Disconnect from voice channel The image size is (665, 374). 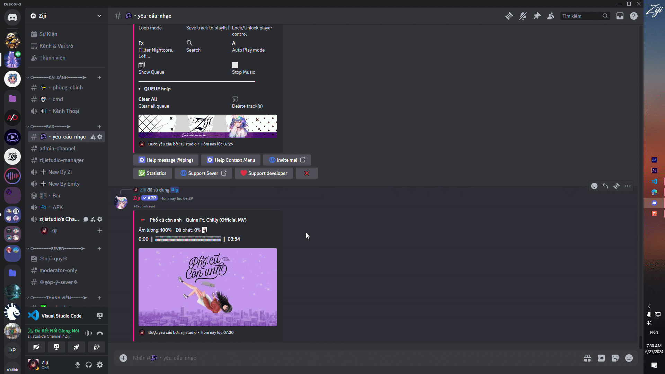(x=100, y=333)
